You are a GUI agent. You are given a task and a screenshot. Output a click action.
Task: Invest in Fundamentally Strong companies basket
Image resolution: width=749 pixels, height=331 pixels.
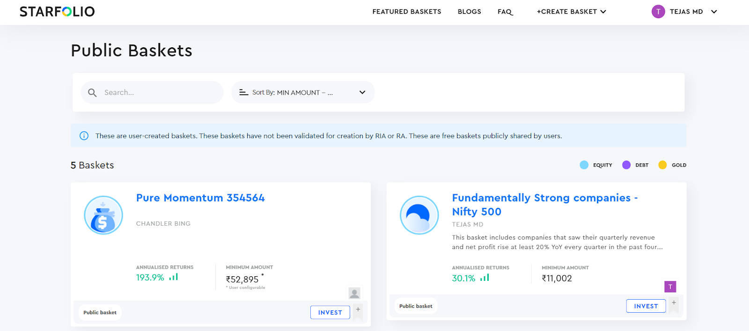[646, 306]
